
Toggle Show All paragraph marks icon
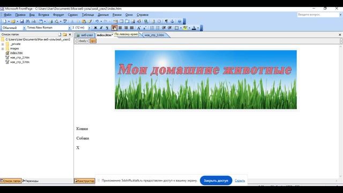(x=166, y=21)
